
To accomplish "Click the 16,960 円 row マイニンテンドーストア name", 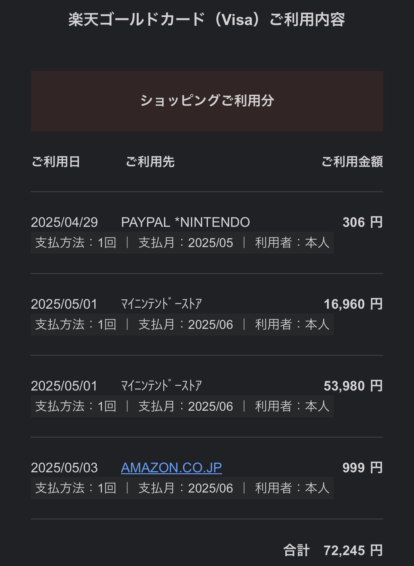I will [161, 304].
